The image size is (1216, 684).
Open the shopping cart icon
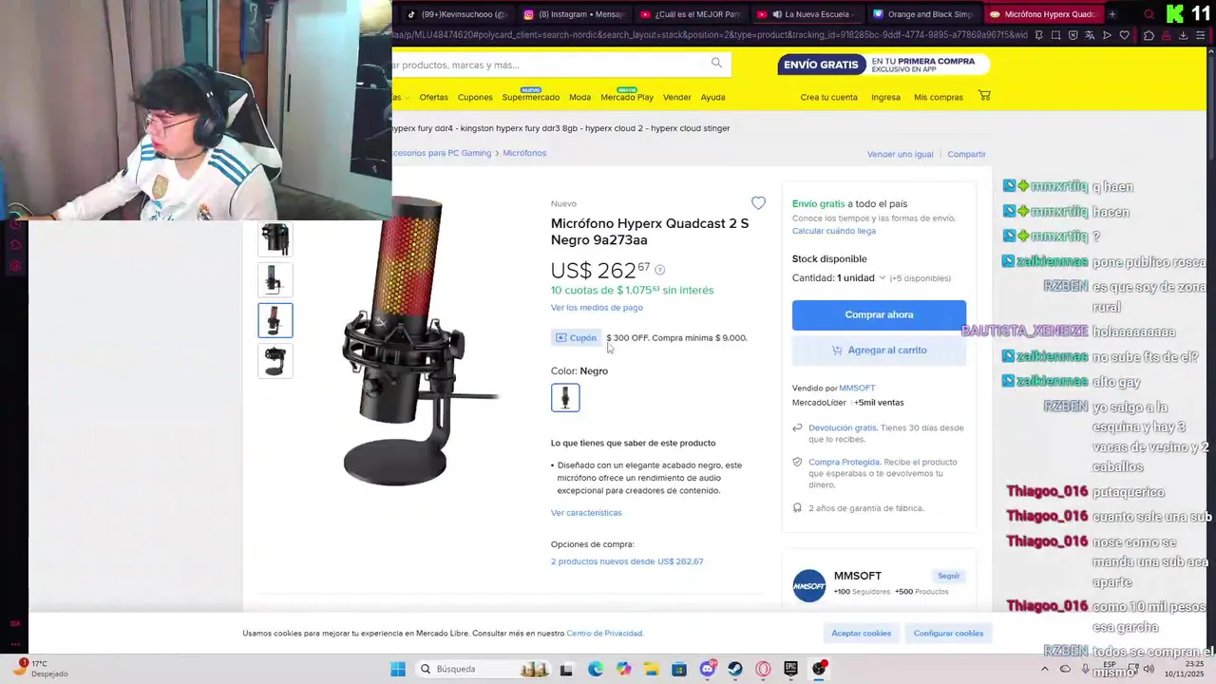(x=984, y=96)
